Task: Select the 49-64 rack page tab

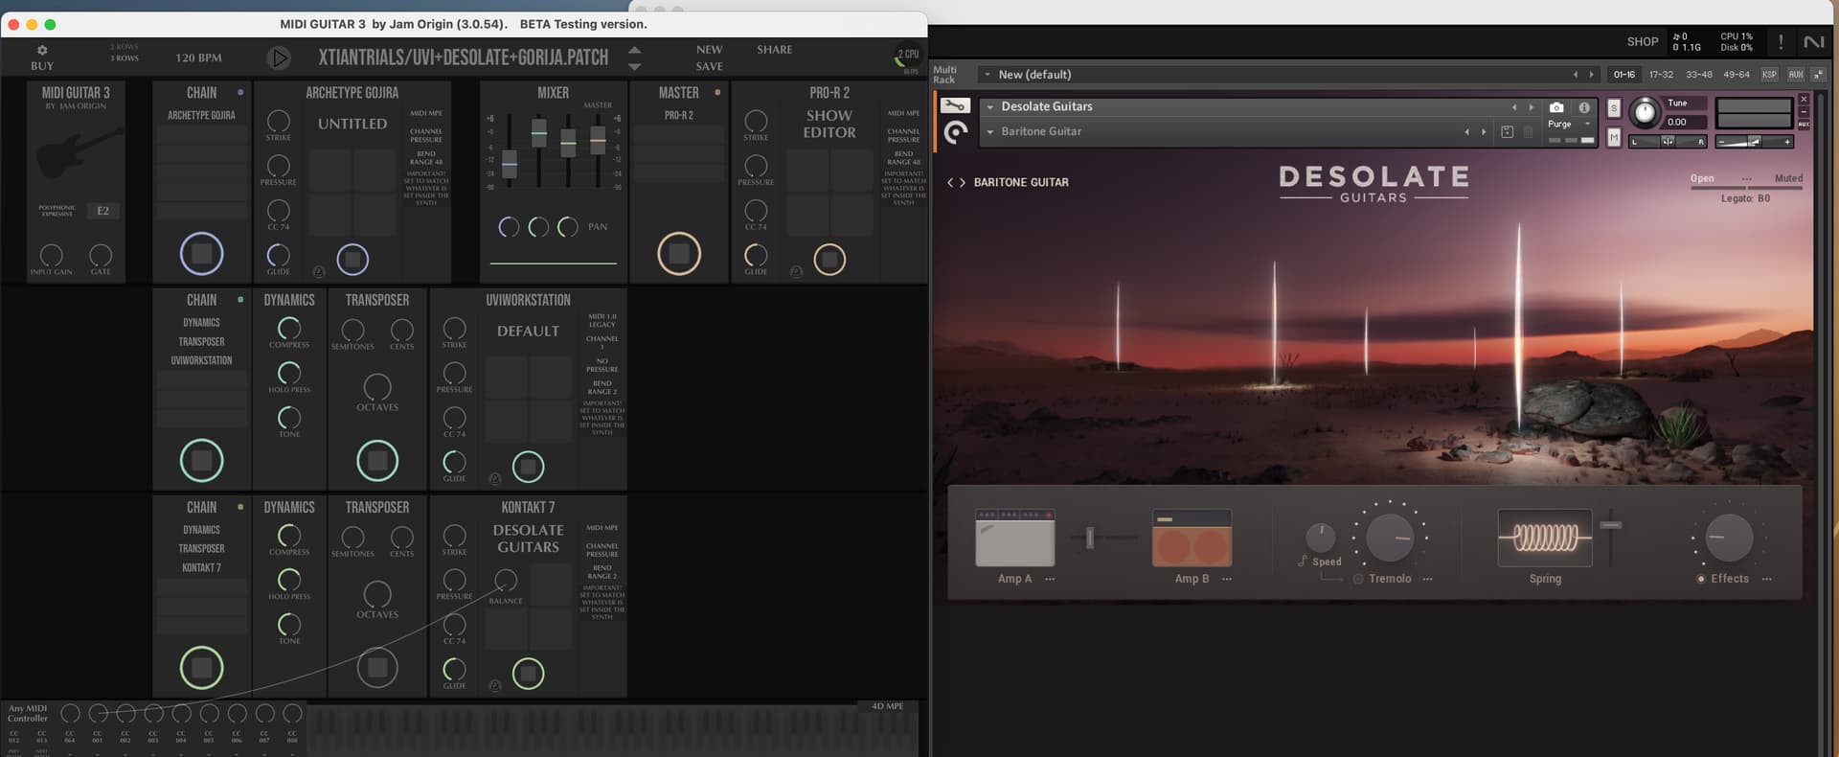Action: pos(1737,74)
